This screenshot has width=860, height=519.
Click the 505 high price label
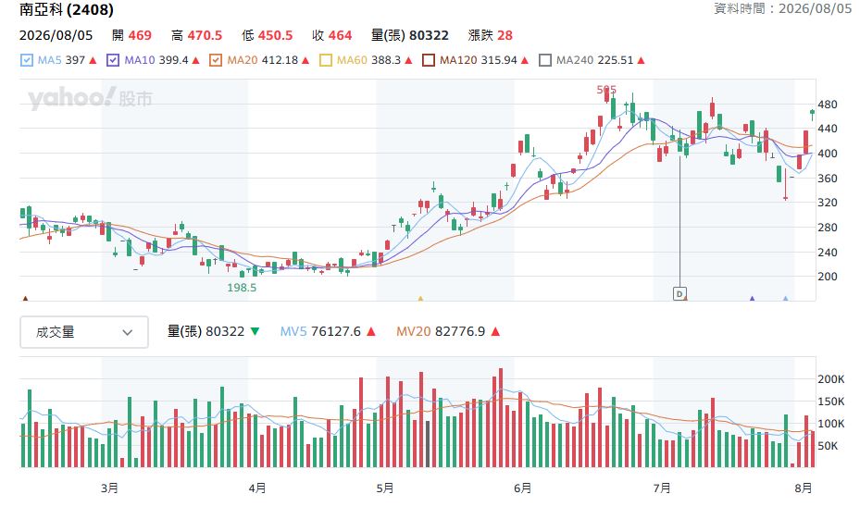(x=606, y=90)
